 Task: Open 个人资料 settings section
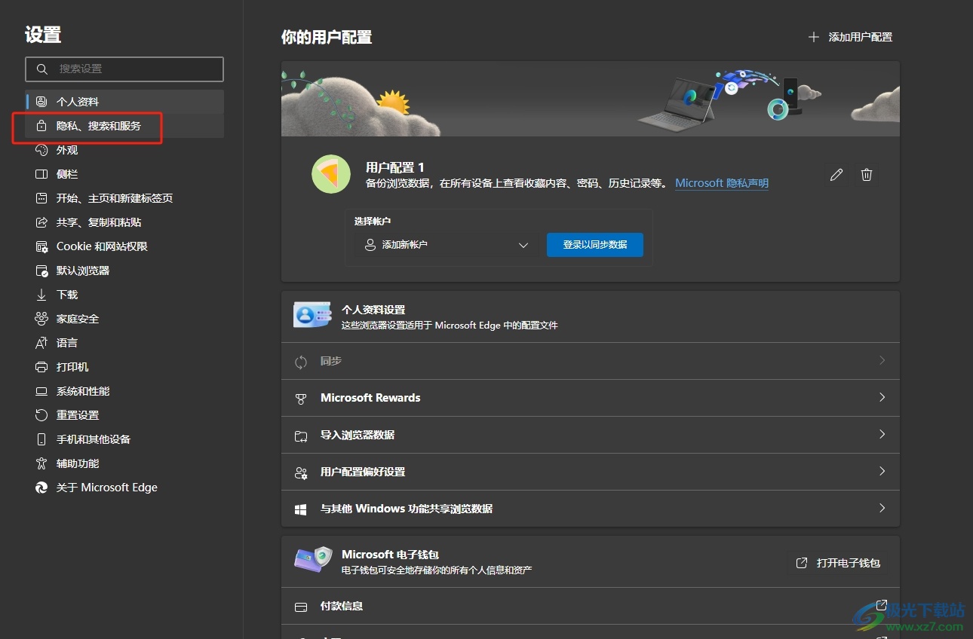(x=124, y=102)
